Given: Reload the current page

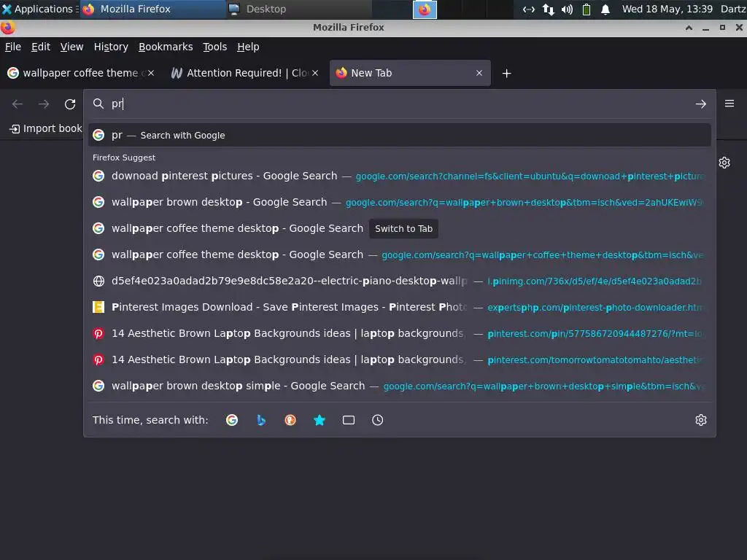Looking at the screenshot, I should tap(70, 104).
